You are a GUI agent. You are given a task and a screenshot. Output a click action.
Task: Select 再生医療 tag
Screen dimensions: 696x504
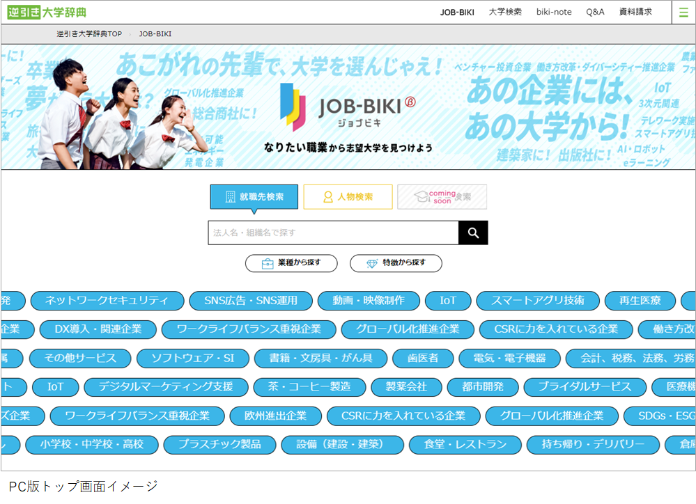[x=640, y=301]
